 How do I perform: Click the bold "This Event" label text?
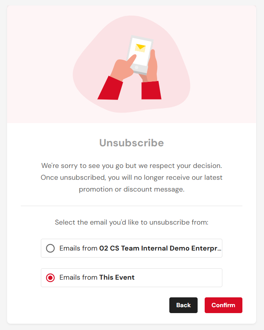(117, 277)
